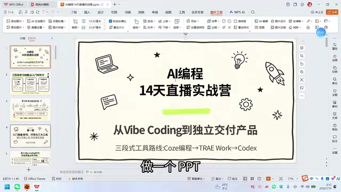Screen dimensions: 341x192
Task: Select slide 4 thumbnail 第一章
Action: click(x=30, y=136)
